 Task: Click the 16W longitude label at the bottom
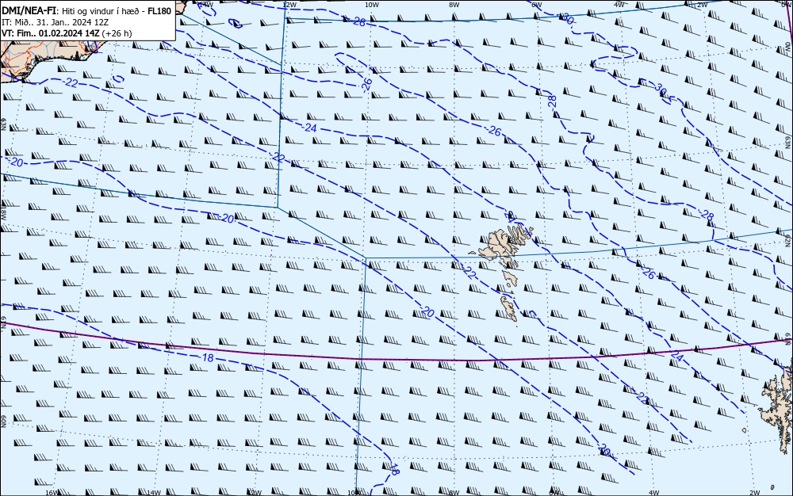(51, 493)
